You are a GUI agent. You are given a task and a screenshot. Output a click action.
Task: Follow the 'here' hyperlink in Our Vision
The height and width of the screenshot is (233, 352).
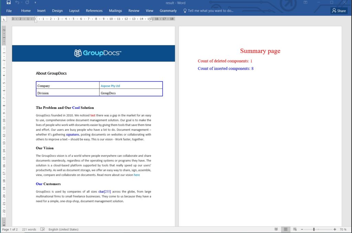(137, 175)
